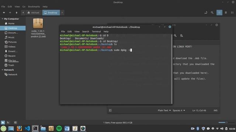
Task: Click the path bar left scroll arrow
Action: click(23, 13)
